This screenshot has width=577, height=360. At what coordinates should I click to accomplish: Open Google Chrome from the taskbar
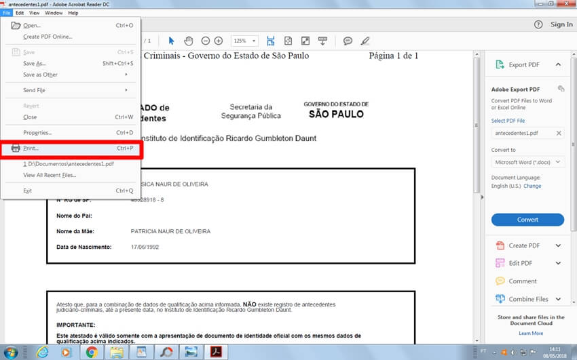point(92,351)
